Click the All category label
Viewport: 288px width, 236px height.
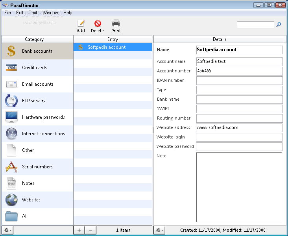25,216
